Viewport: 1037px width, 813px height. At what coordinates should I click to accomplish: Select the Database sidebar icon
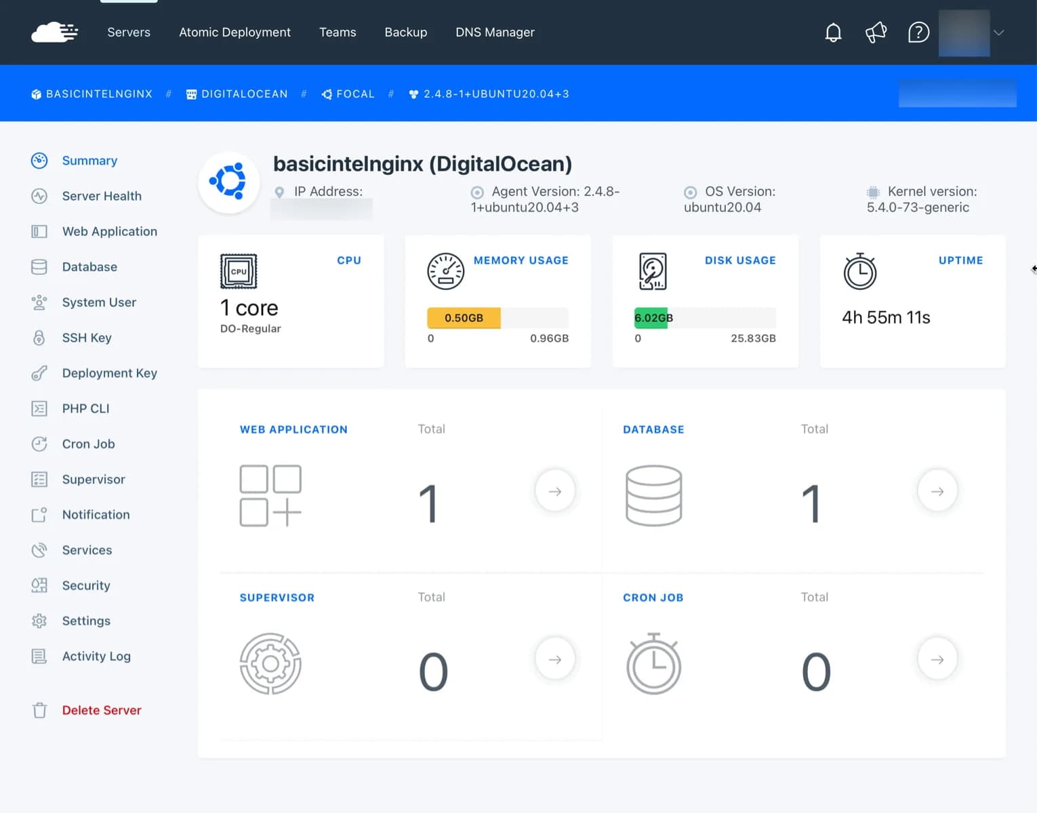(x=39, y=266)
